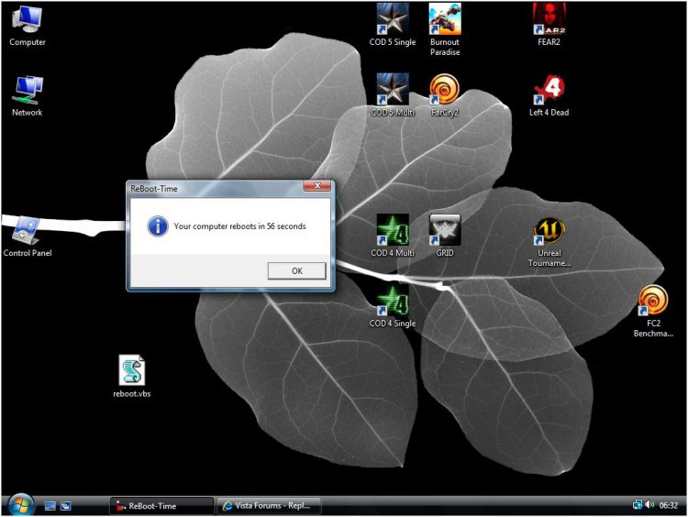Image resolution: width=688 pixels, height=517 pixels.
Task: Click the volume speaker tray icon
Action: coord(649,504)
